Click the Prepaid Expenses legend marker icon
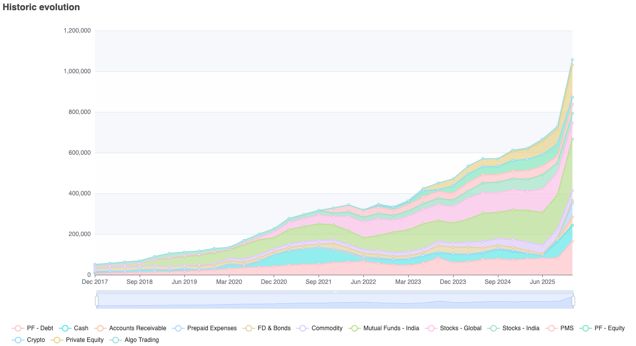 [178, 328]
